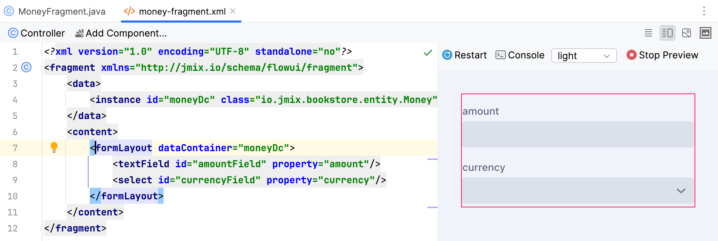Click the opening <content> tag
The image size is (718, 241).
pos(92,132)
